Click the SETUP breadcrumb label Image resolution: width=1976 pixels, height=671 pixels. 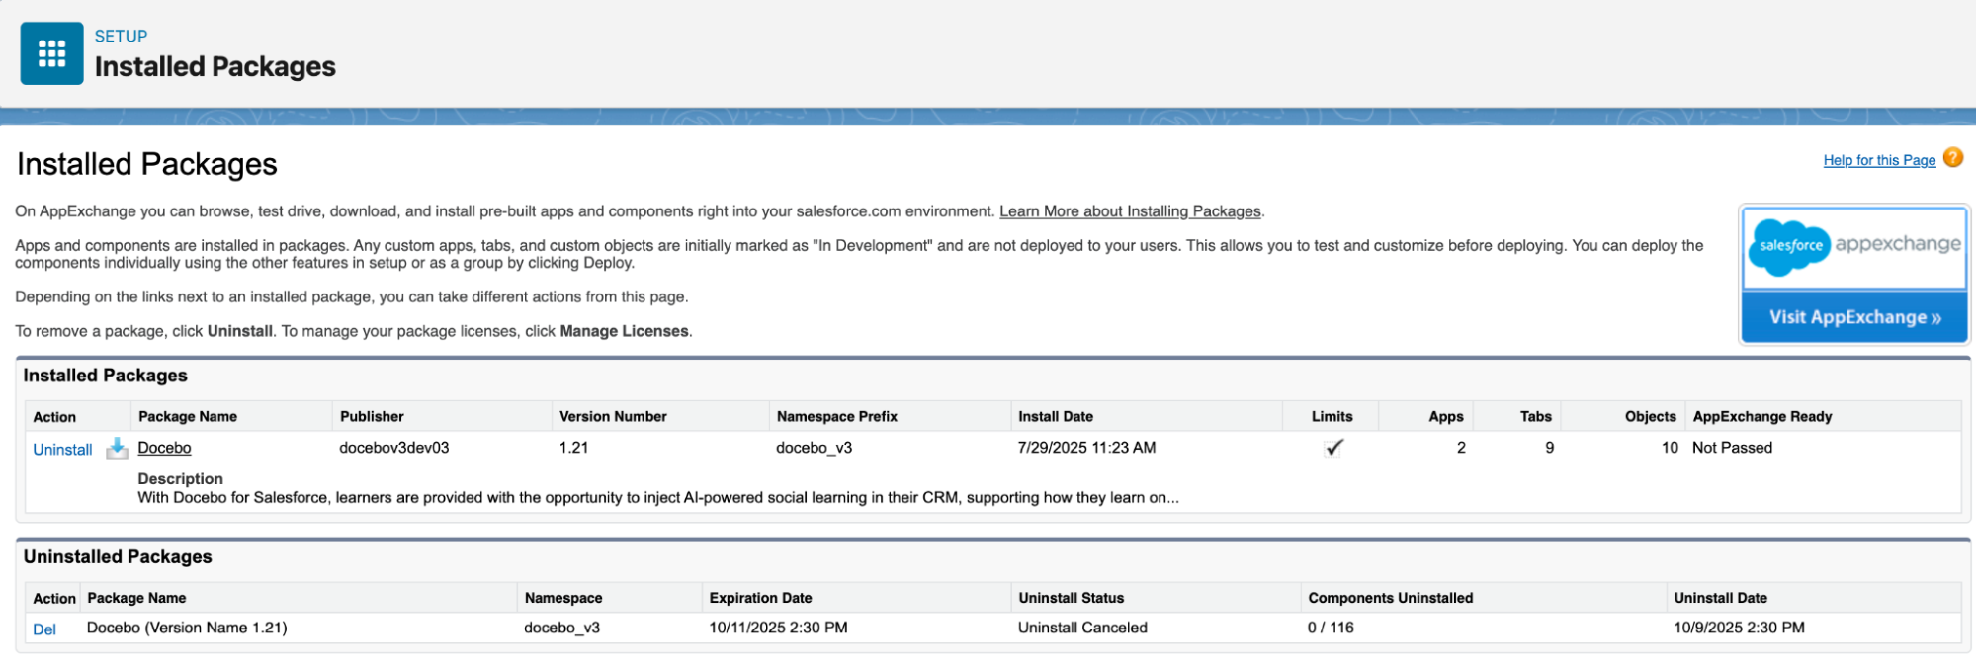pyautogui.click(x=121, y=36)
